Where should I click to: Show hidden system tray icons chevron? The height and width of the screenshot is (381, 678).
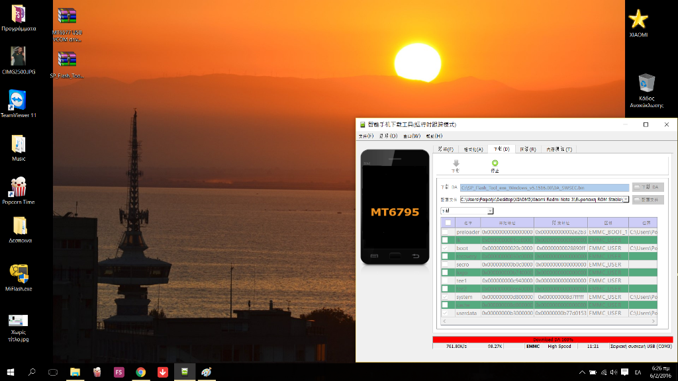(x=583, y=372)
